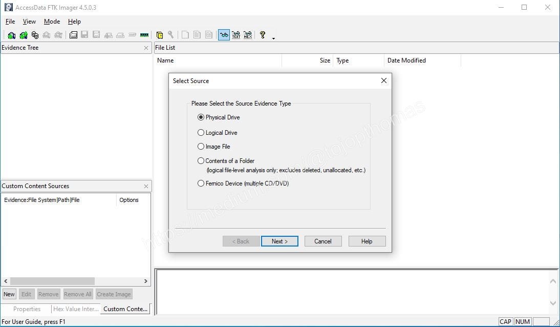560x327 pixels.
Task: Click the Remove All Evidence Items icon
Action: (58, 35)
